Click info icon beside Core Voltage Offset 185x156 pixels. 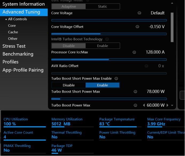(137, 27)
